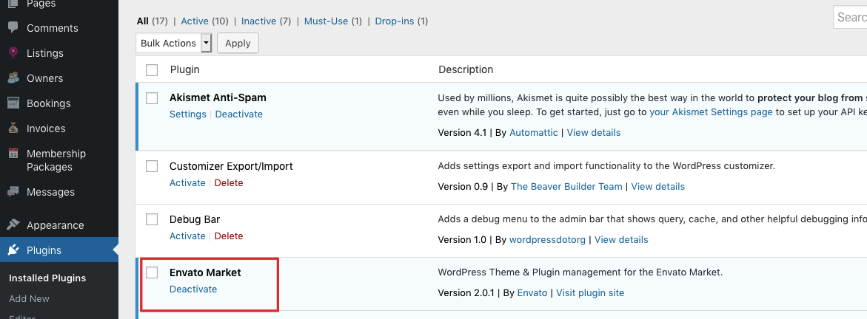Filter plugins by Inactive
Screen dimensions: 867x319
click(259, 21)
